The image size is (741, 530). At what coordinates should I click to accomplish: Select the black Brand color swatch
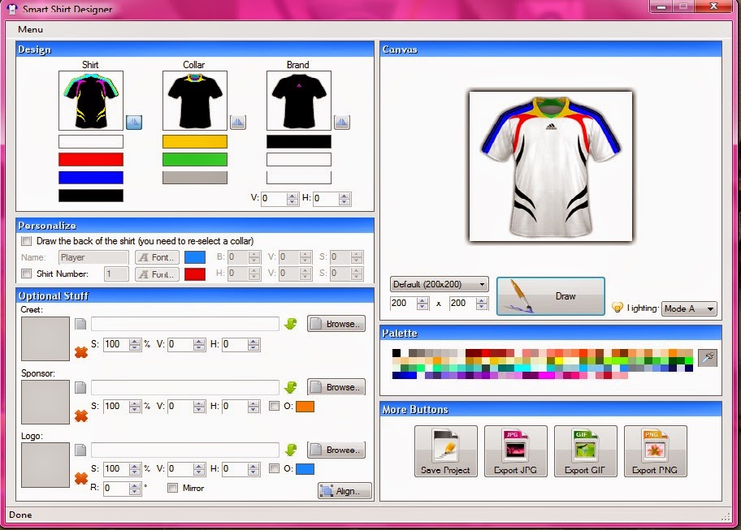tap(299, 141)
